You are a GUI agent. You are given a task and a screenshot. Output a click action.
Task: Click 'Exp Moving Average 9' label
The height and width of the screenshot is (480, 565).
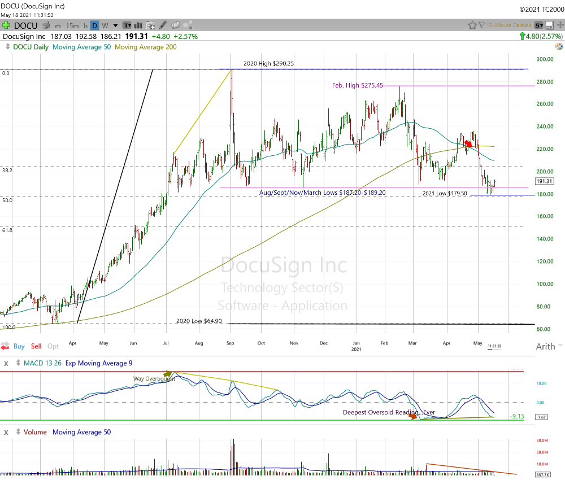click(x=99, y=363)
